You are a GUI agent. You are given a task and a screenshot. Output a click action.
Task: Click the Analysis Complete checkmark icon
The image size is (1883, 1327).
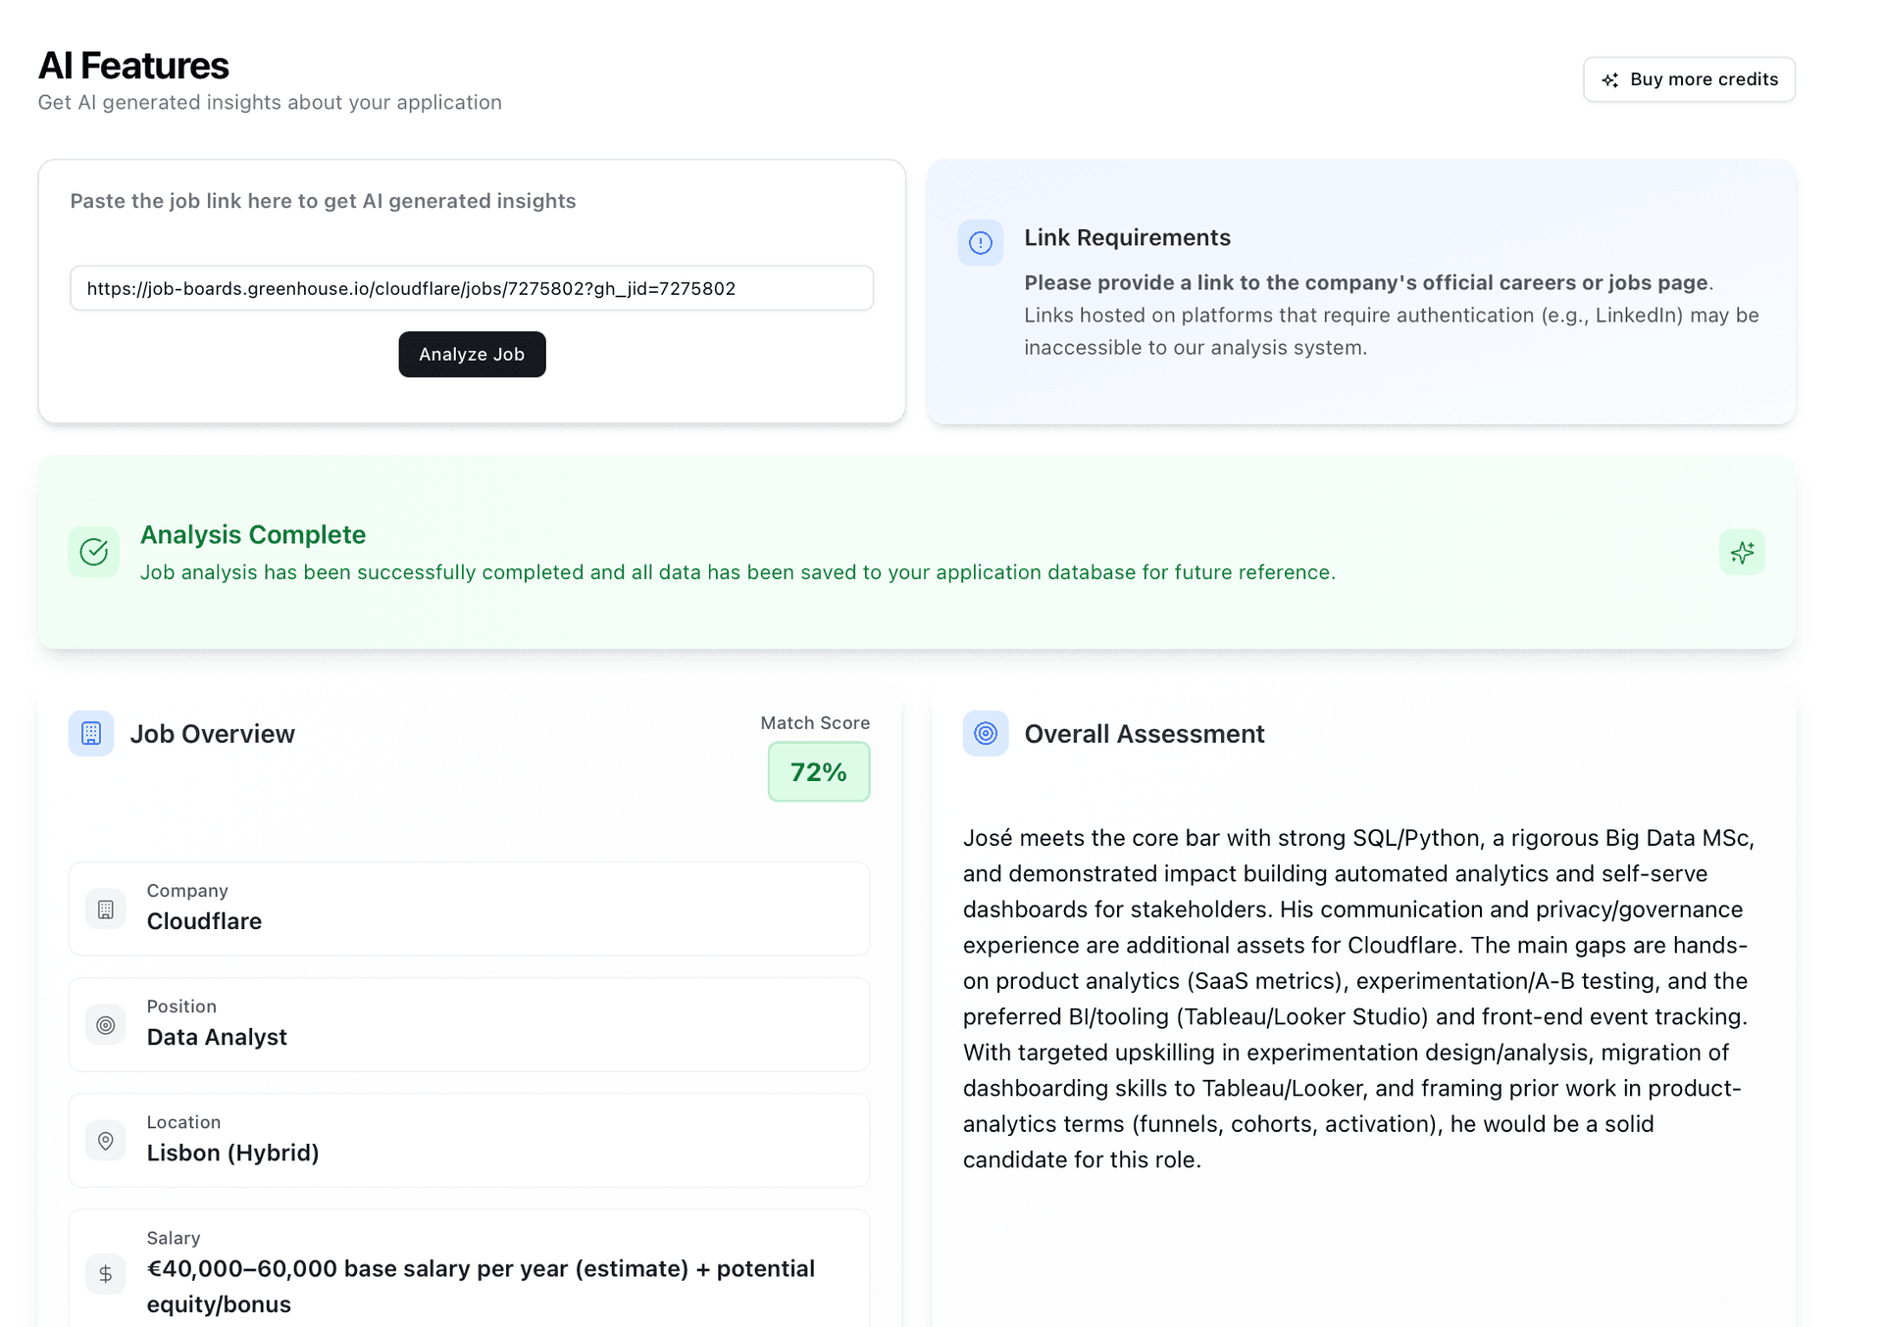tap(94, 552)
